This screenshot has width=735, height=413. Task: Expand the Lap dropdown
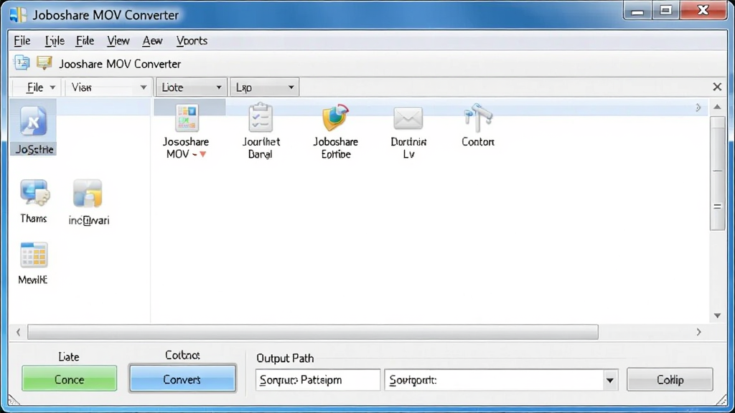pyautogui.click(x=264, y=87)
